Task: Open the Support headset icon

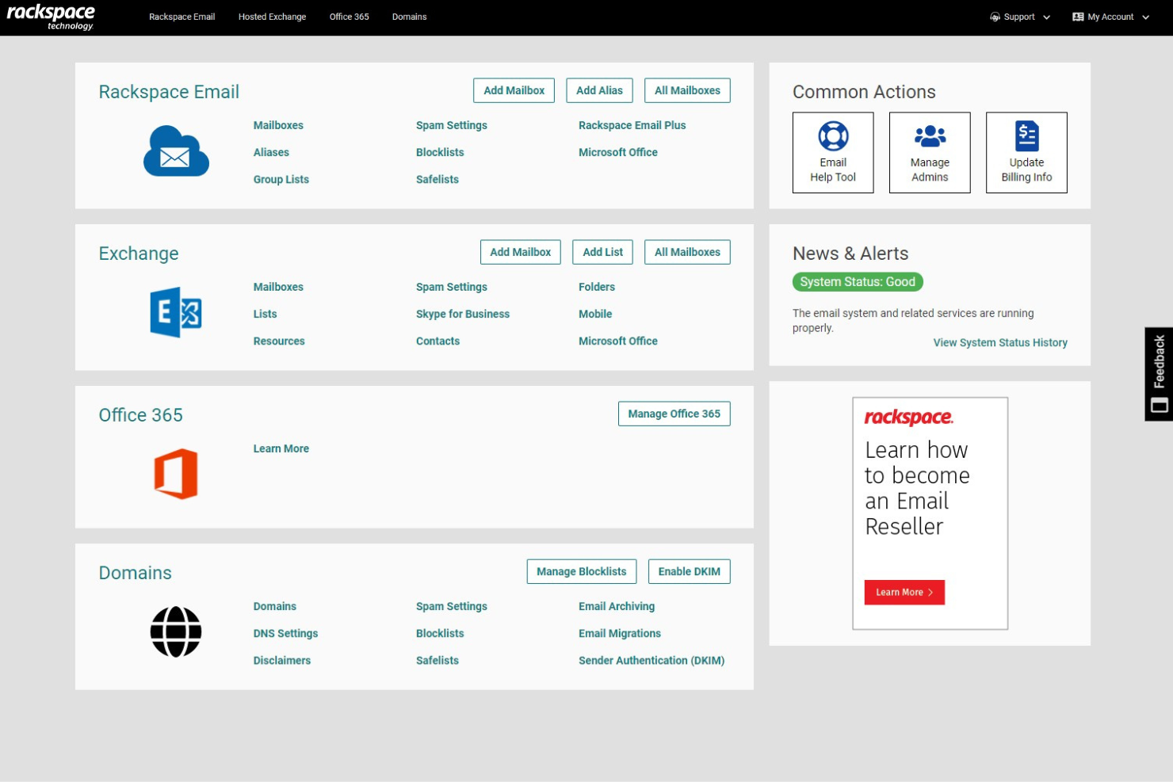Action: click(x=994, y=16)
